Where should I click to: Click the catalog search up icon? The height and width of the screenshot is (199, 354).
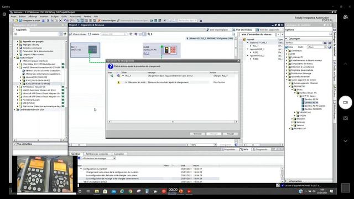[330, 43]
